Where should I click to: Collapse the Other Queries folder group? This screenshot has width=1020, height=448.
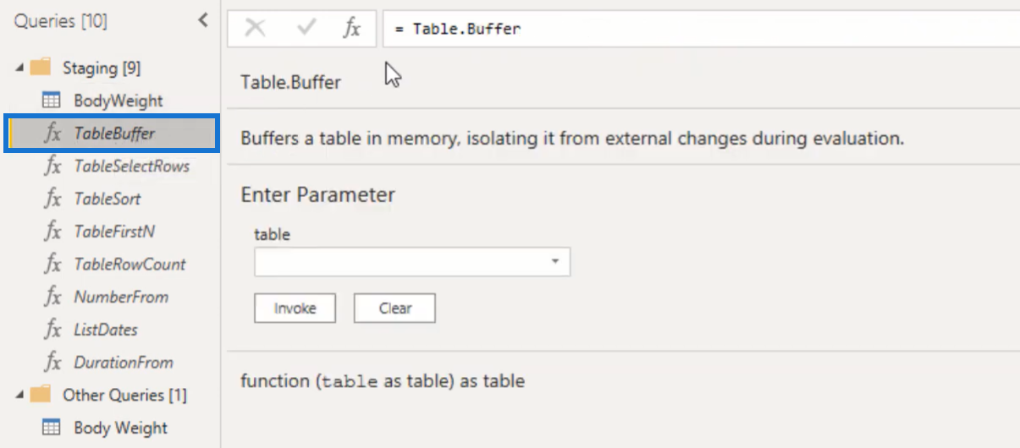click(x=19, y=396)
